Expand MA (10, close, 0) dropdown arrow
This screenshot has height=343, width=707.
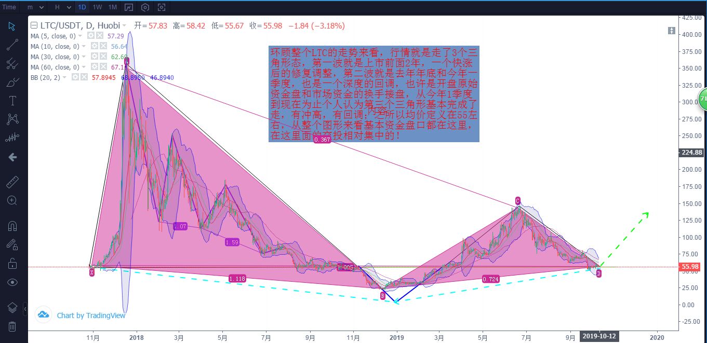[x=84, y=46]
